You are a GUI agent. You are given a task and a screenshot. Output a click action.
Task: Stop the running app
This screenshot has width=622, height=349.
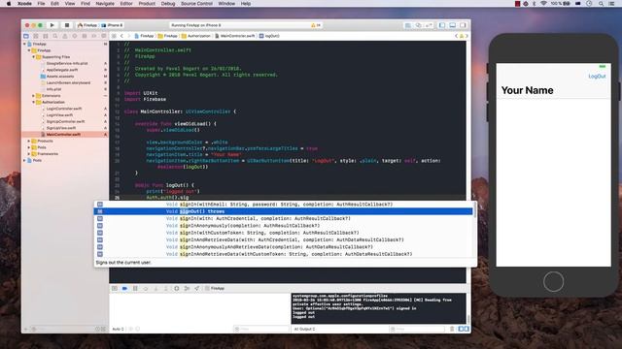(x=67, y=25)
